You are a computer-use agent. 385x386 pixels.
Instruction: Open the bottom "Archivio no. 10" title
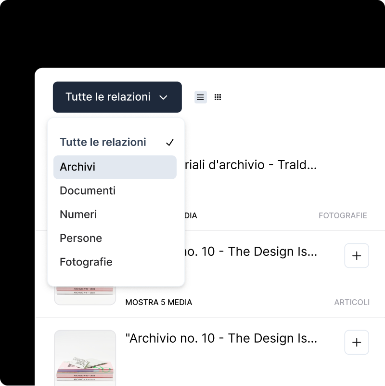coord(221,338)
